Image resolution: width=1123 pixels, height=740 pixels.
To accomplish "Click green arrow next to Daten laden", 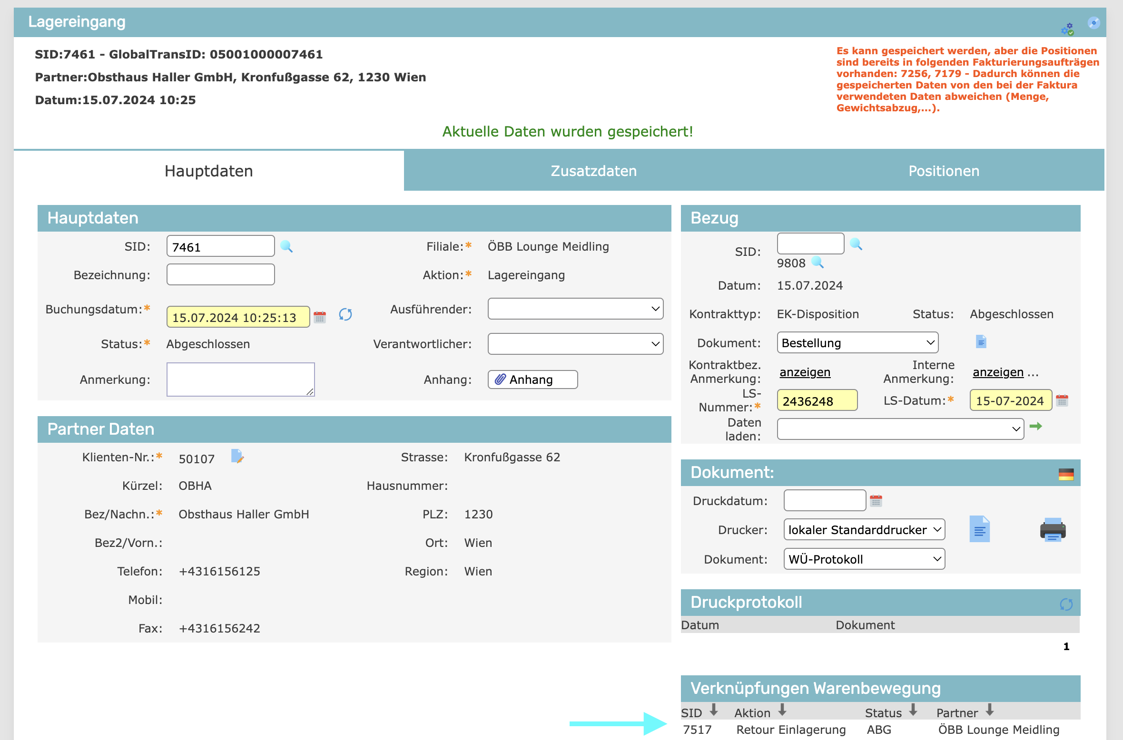I will (x=1035, y=427).
